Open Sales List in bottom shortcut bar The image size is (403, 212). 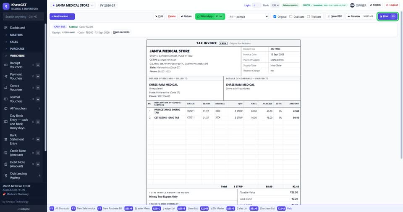click(237, 208)
